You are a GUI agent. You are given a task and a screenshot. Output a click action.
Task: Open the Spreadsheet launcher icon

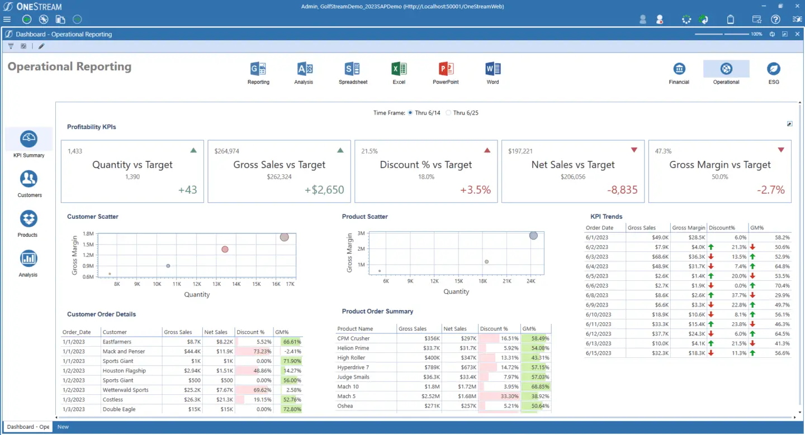pos(353,69)
